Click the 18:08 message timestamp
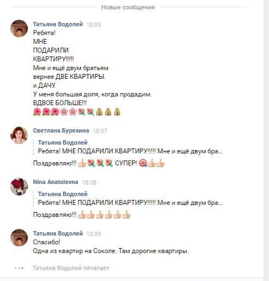The image size is (269, 281). tap(89, 182)
